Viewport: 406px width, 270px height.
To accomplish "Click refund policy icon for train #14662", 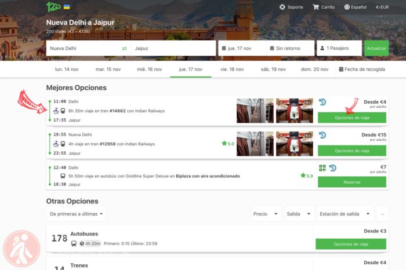I will pyautogui.click(x=322, y=102).
